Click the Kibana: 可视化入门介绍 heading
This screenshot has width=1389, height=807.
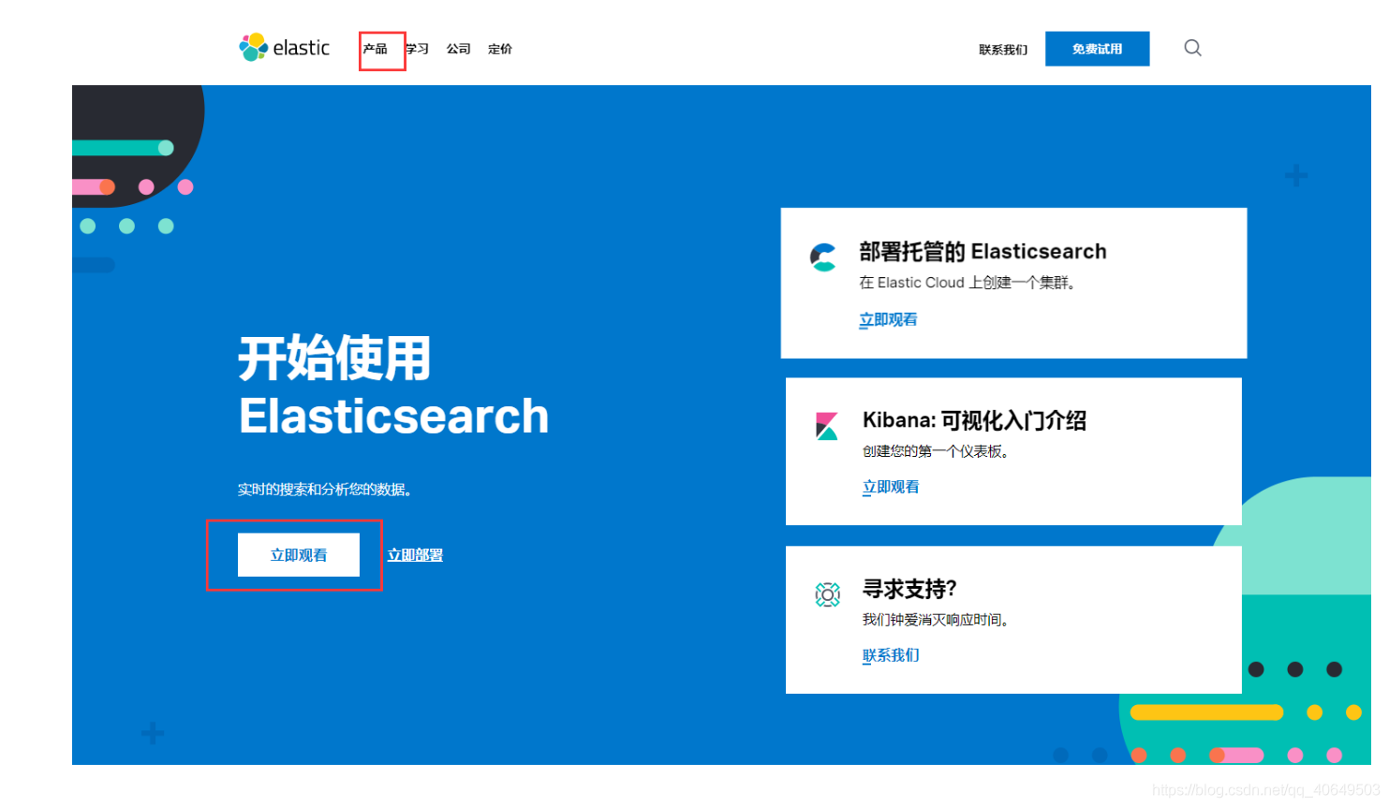coord(974,420)
